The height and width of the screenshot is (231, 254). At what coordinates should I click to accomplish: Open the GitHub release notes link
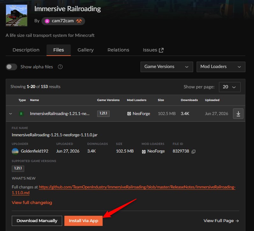coord(137,187)
